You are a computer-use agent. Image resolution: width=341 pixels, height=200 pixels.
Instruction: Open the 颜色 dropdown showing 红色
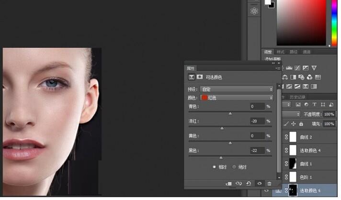click(x=237, y=98)
